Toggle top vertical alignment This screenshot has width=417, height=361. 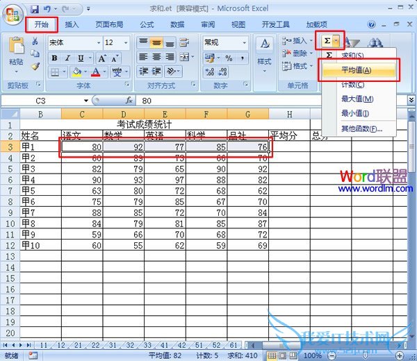tap(143, 42)
